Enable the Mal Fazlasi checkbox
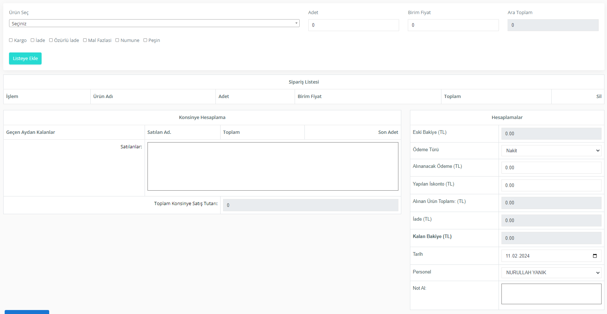607x314 pixels. click(85, 40)
